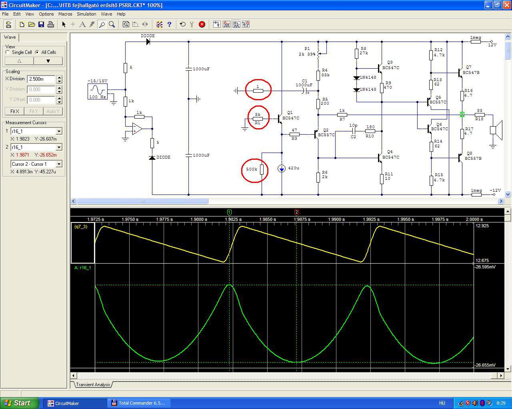Open the File menu
The height and width of the screenshot is (409, 512).
pyautogui.click(x=5, y=14)
